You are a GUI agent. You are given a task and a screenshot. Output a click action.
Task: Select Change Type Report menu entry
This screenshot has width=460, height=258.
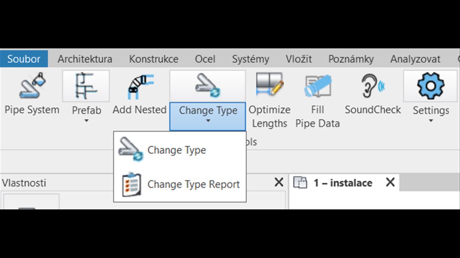[193, 185]
